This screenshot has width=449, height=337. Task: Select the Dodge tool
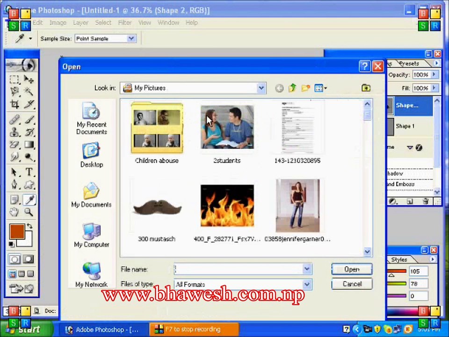29,157
